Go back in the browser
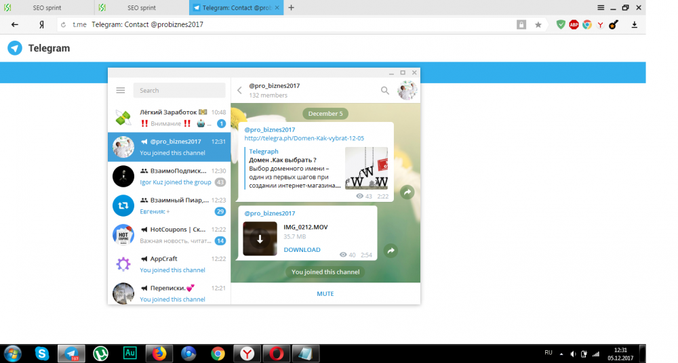This screenshot has height=363, width=678. pos(15,24)
